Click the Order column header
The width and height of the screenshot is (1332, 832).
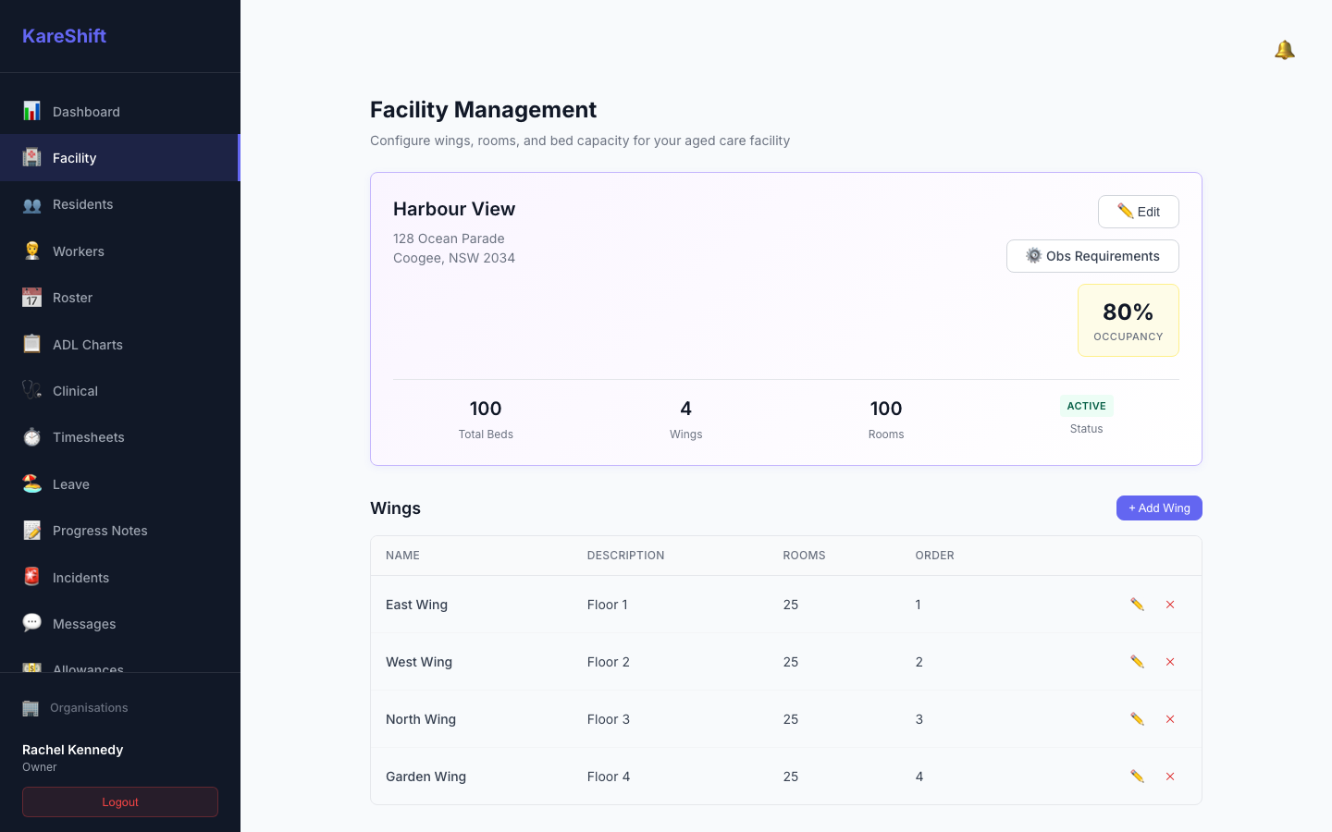pyautogui.click(x=934, y=556)
